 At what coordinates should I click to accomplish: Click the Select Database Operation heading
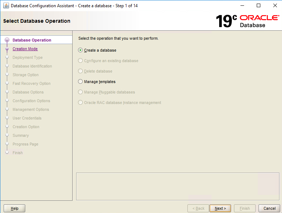click(37, 21)
